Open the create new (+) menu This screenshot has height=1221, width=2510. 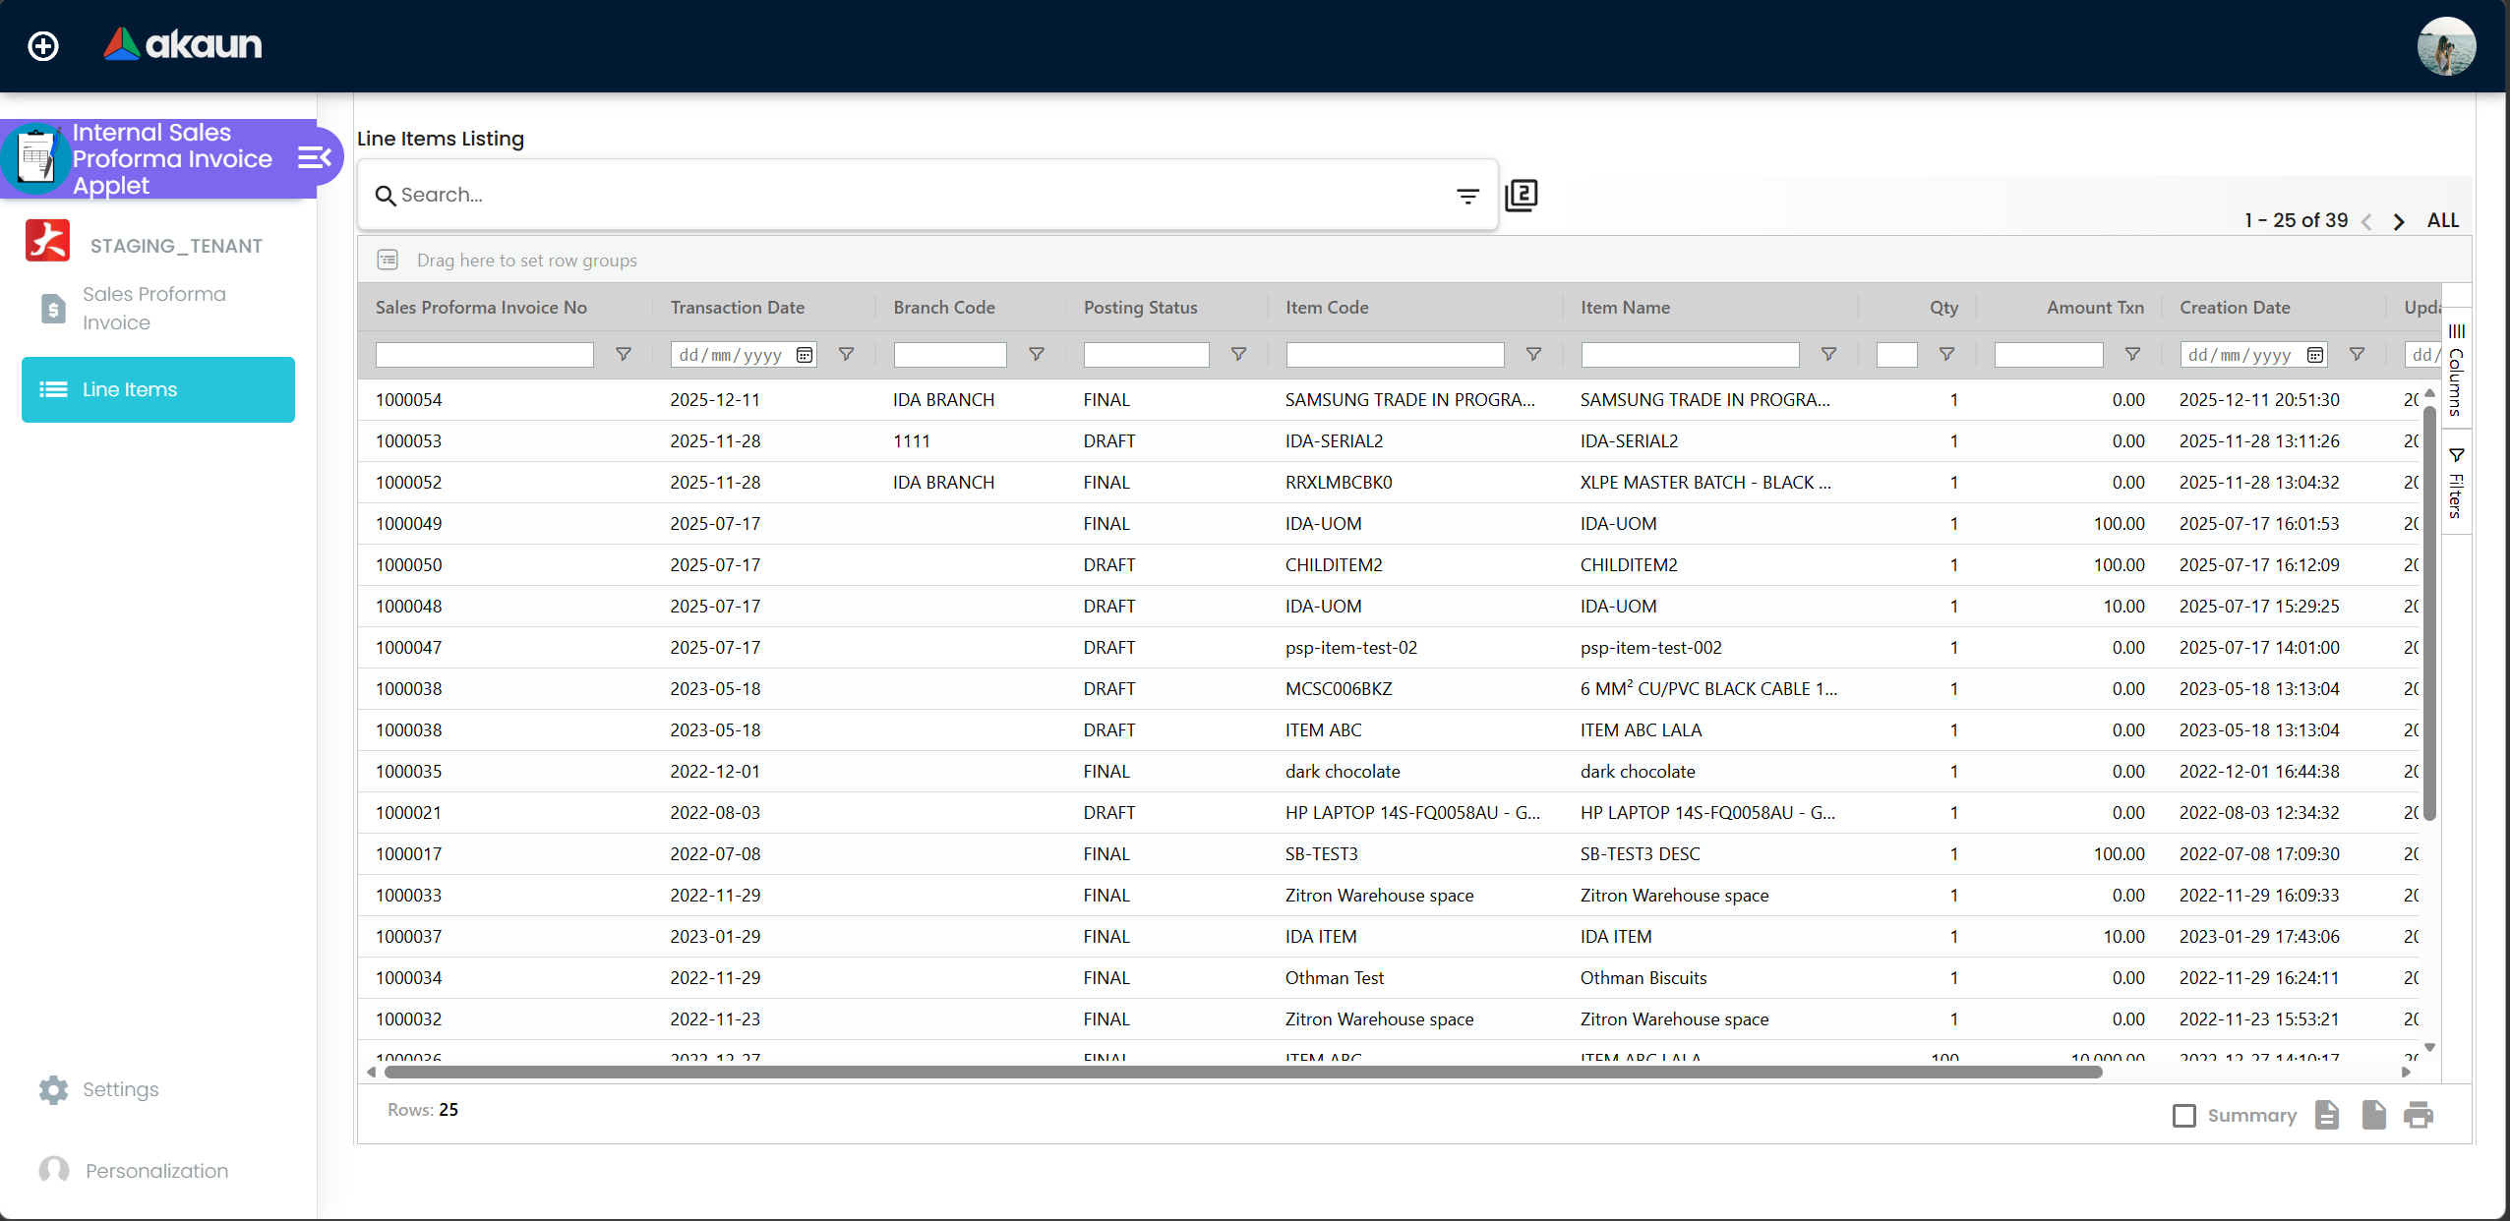pos(43,45)
